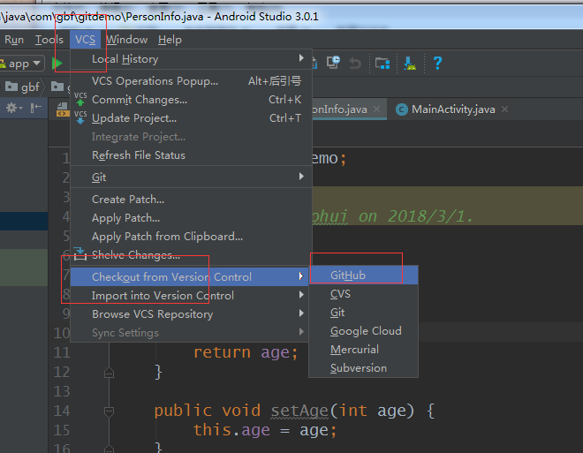
Task: Click 'this.age = age;' code line
Action: [x=265, y=430]
